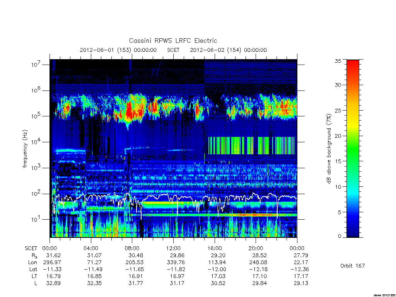The width and height of the screenshot is (396, 297).
Task: Click the 20:00 SCET tick label
Action: tap(256, 248)
